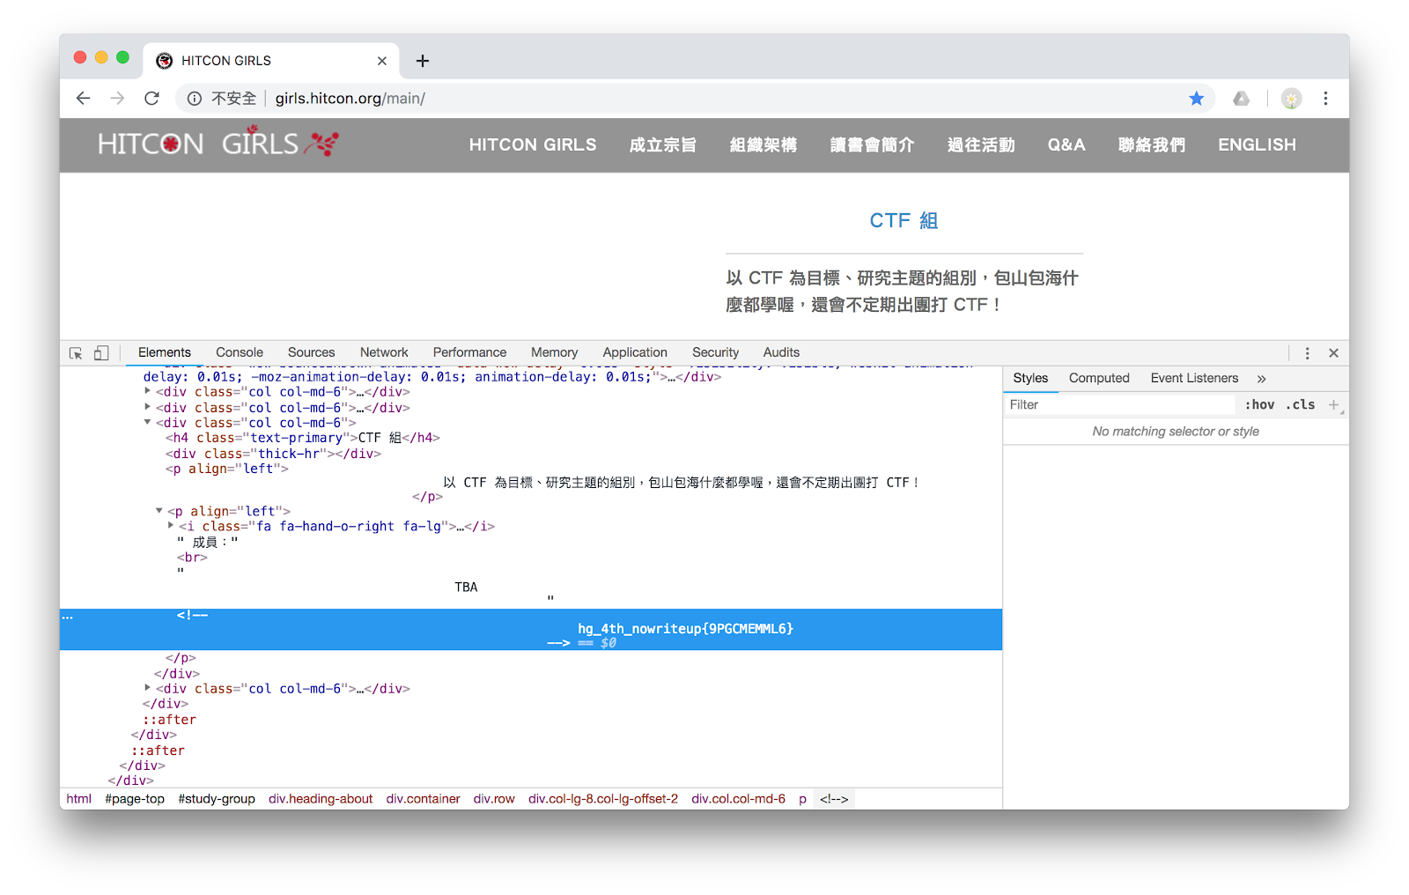Switch to the Elements tab
Viewport: 1409px width, 895px height.
(x=165, y=352)
